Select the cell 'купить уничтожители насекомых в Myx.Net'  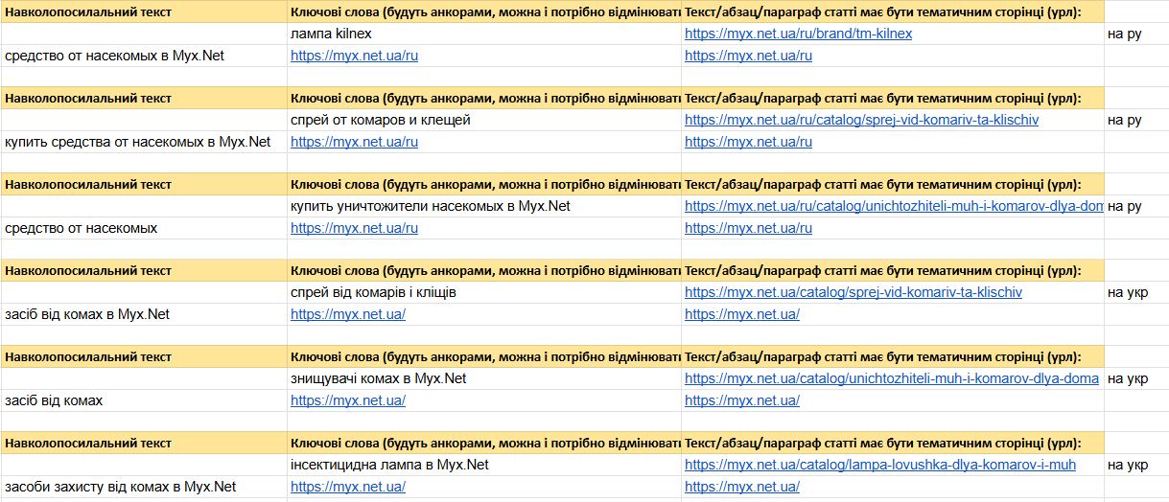point(484,206)
